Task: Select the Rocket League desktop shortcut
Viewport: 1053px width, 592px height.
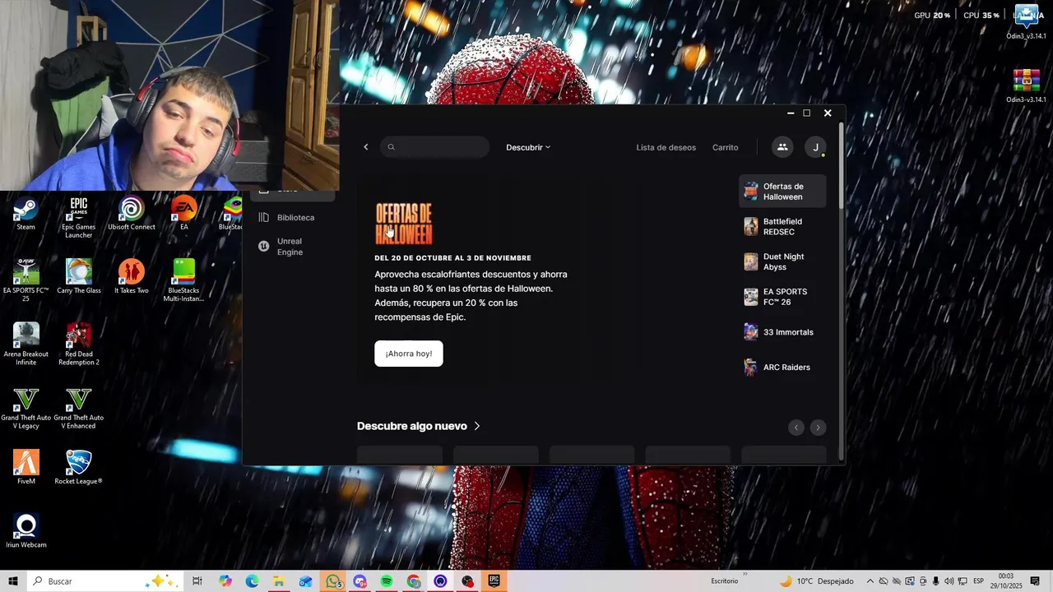Action: pos(79,467)
